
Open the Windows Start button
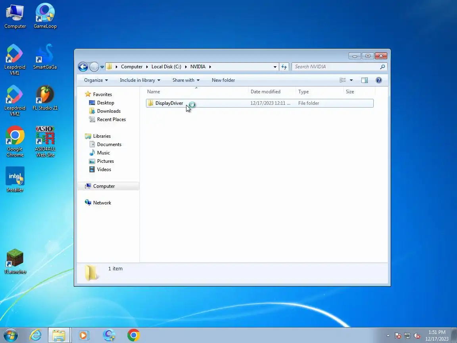pos(10,335)
